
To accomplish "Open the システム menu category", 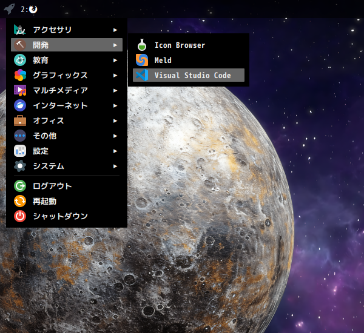I will coord(67,166).
